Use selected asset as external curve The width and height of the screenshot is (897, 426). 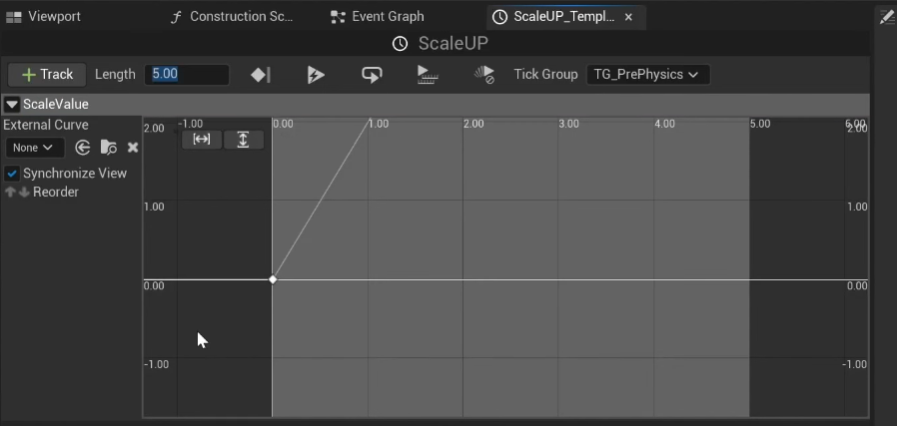pos(83,148)
